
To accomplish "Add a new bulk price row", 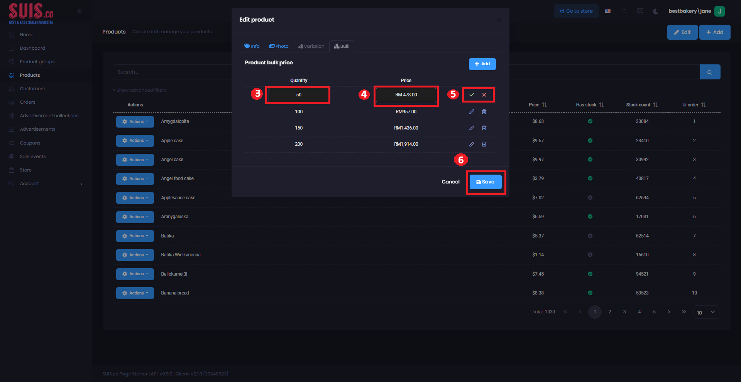I will (x=482, y=64).
